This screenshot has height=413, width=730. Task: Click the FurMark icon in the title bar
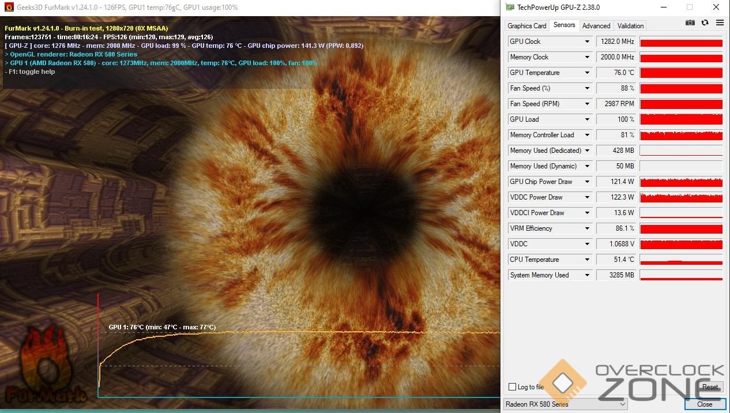(x=9, y=7)
